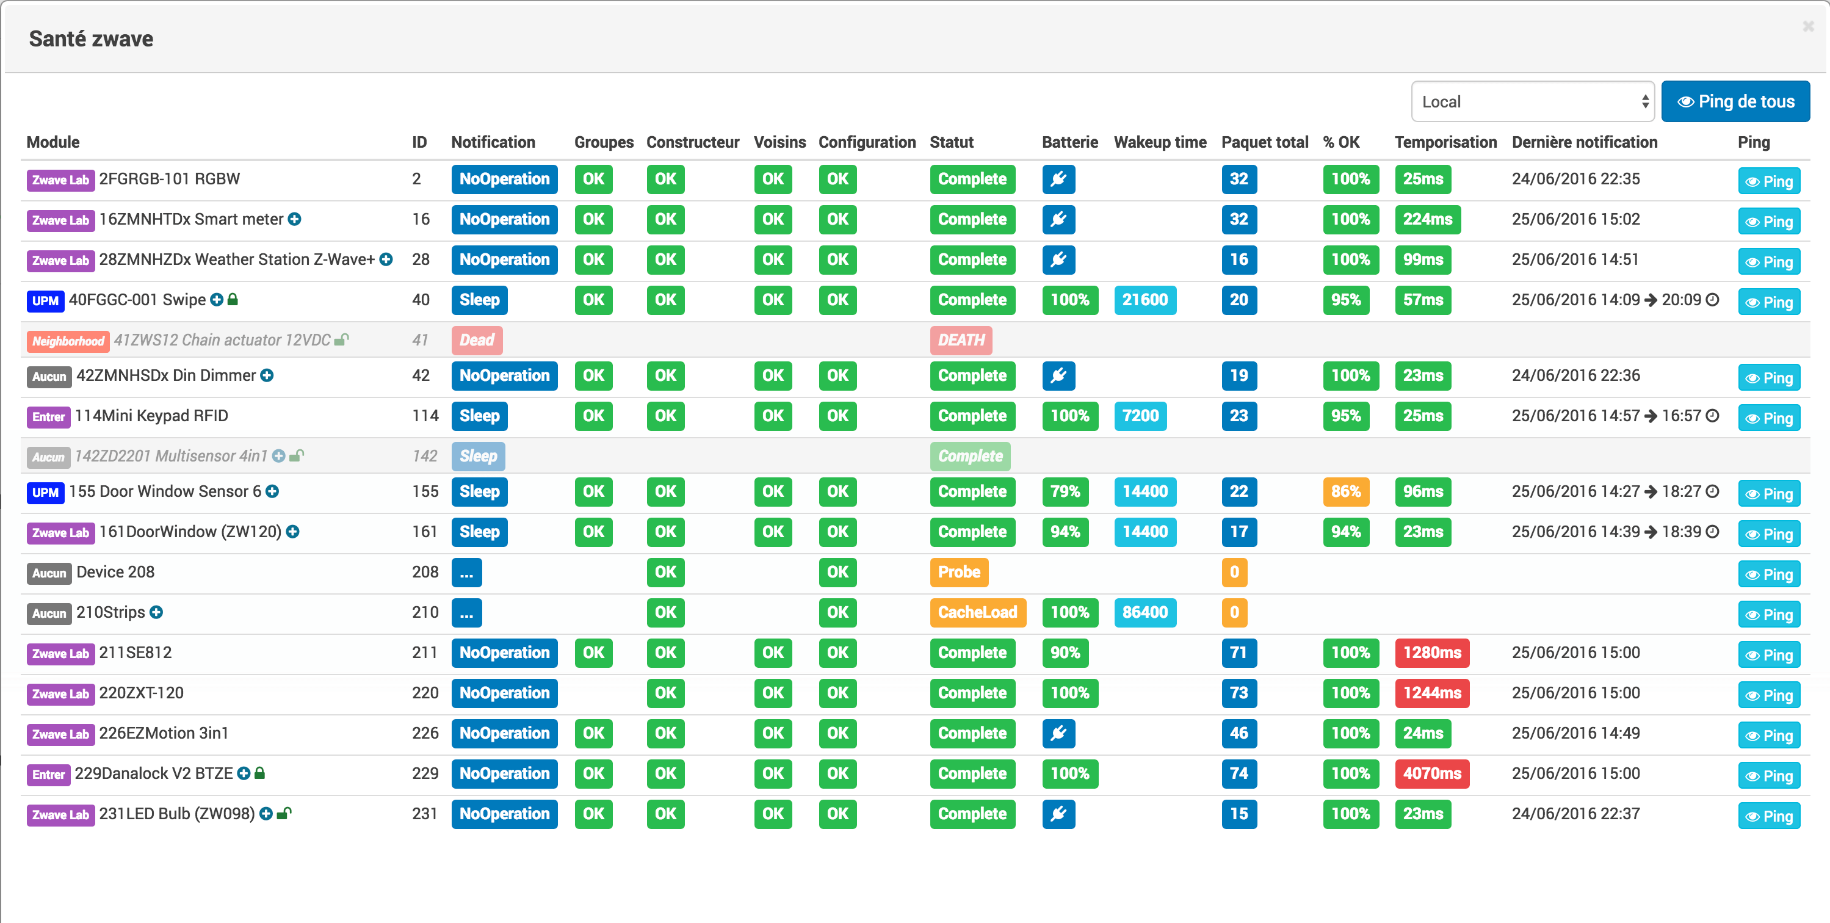Click the CacheLoad status badge for 210Strips
This screenshot has height=923, width=1830.
click(977, 612)
